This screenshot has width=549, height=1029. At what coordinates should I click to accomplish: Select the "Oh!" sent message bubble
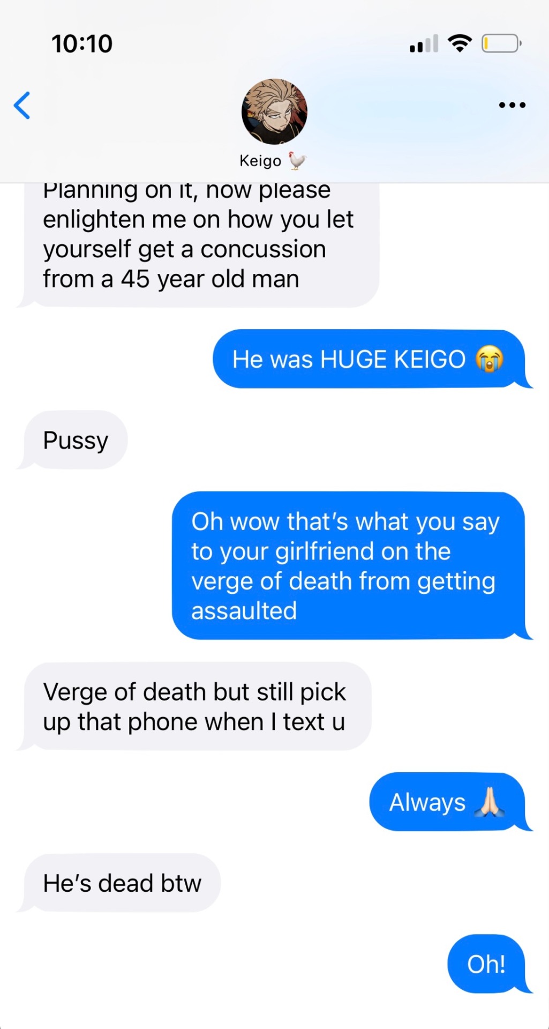pos(486,964)
